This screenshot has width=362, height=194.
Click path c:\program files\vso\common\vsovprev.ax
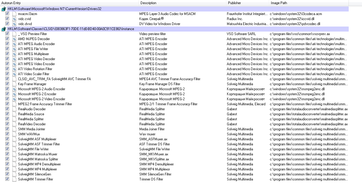[300, 34]
